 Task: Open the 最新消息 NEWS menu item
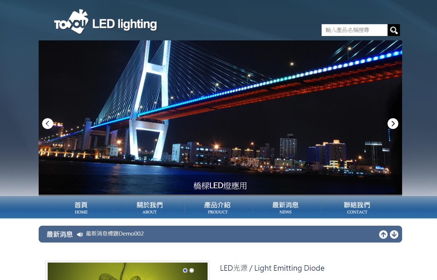coord(285,208)
